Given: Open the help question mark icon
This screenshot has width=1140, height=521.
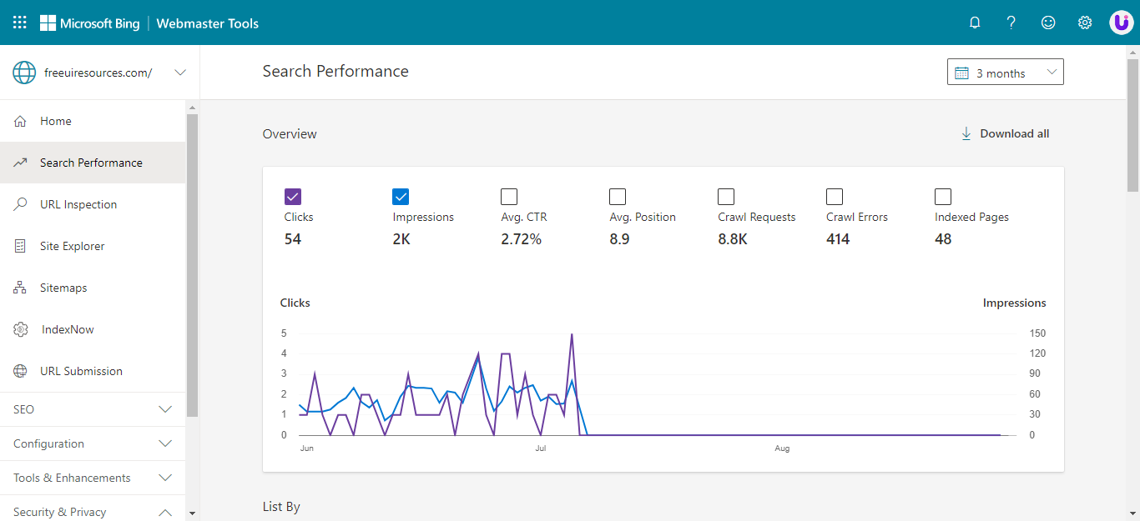Looking at the screenshot, I should coord(1011,23).
